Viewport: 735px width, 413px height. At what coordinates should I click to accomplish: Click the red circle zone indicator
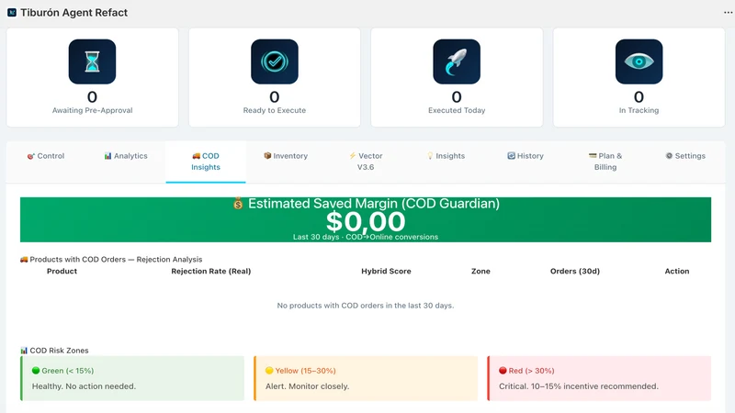(x=503, y=371)
